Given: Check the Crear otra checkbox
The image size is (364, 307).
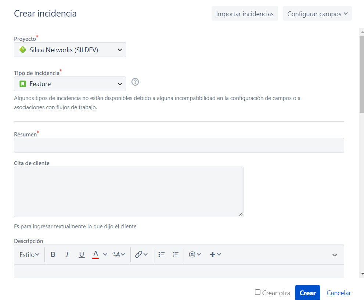Looking at the screenshot, I should tap(258, 292).
